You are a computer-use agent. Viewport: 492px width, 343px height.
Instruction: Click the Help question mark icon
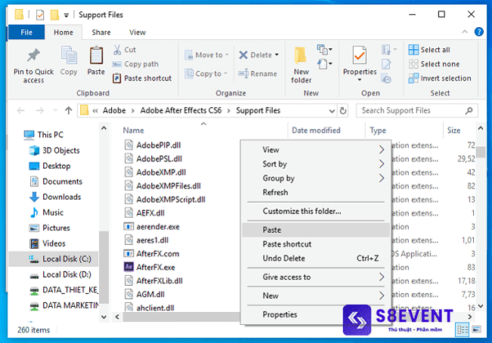pos(478,32)
